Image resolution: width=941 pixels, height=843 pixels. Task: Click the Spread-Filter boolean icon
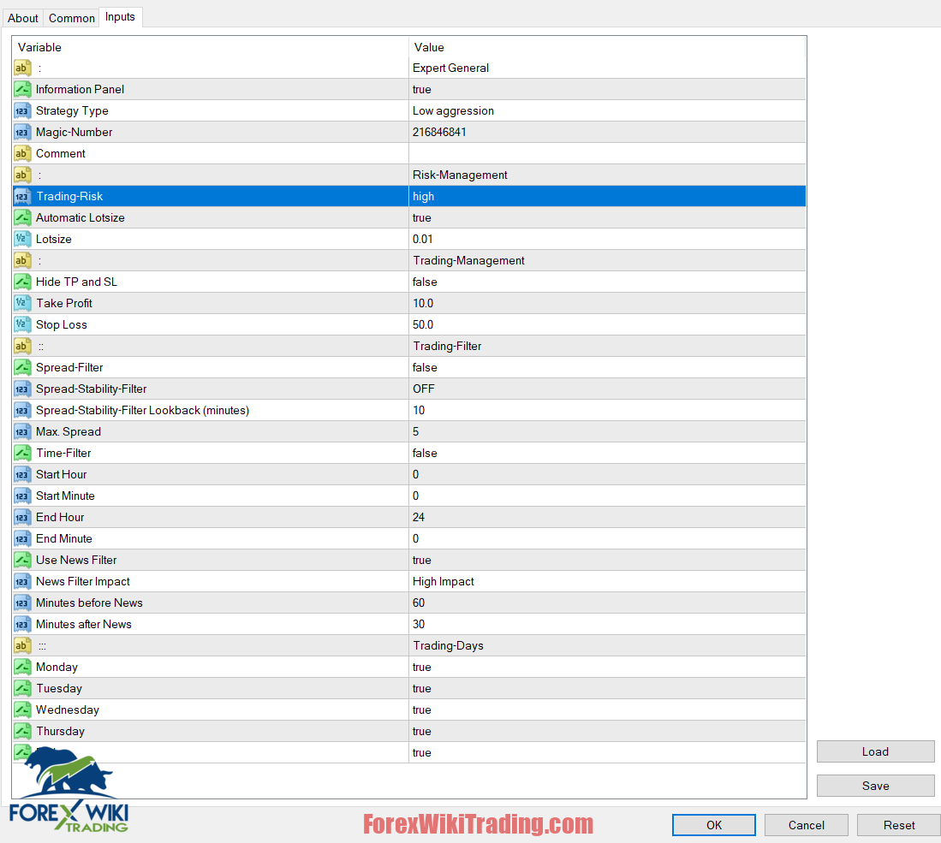pos(22,368)
